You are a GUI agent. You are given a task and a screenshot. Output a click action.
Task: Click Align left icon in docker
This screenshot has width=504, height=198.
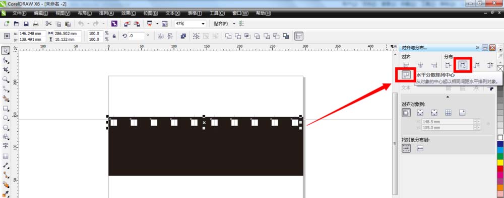click(406, 65)
